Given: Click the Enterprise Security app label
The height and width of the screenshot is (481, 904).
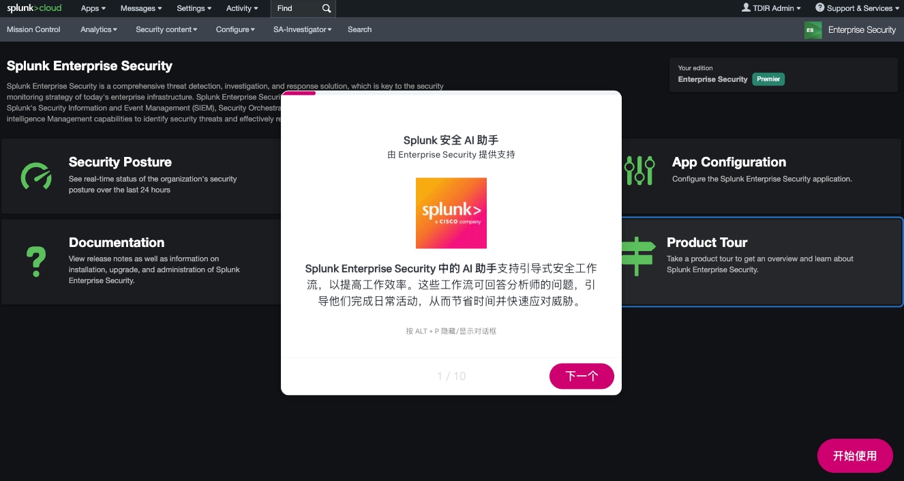Looking at the screenshot, I should point(862,30).
